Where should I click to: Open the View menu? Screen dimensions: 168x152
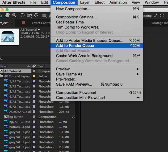point(136,2)
